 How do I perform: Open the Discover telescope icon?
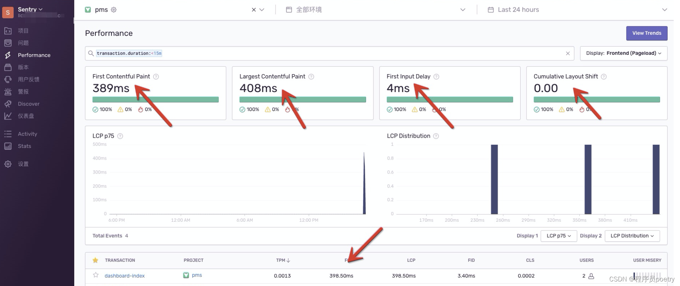coord(8,104)
